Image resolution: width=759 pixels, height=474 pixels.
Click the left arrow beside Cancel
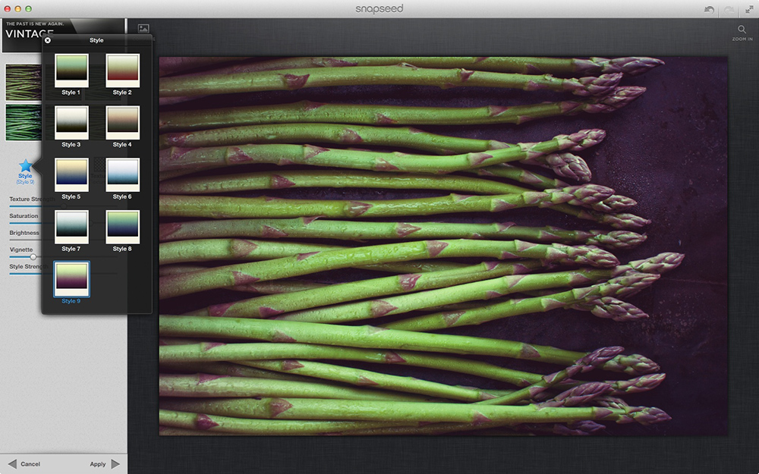12,464
